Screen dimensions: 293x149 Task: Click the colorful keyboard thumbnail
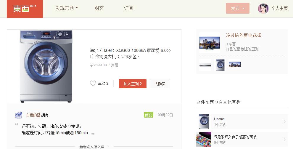coord(204,139)
